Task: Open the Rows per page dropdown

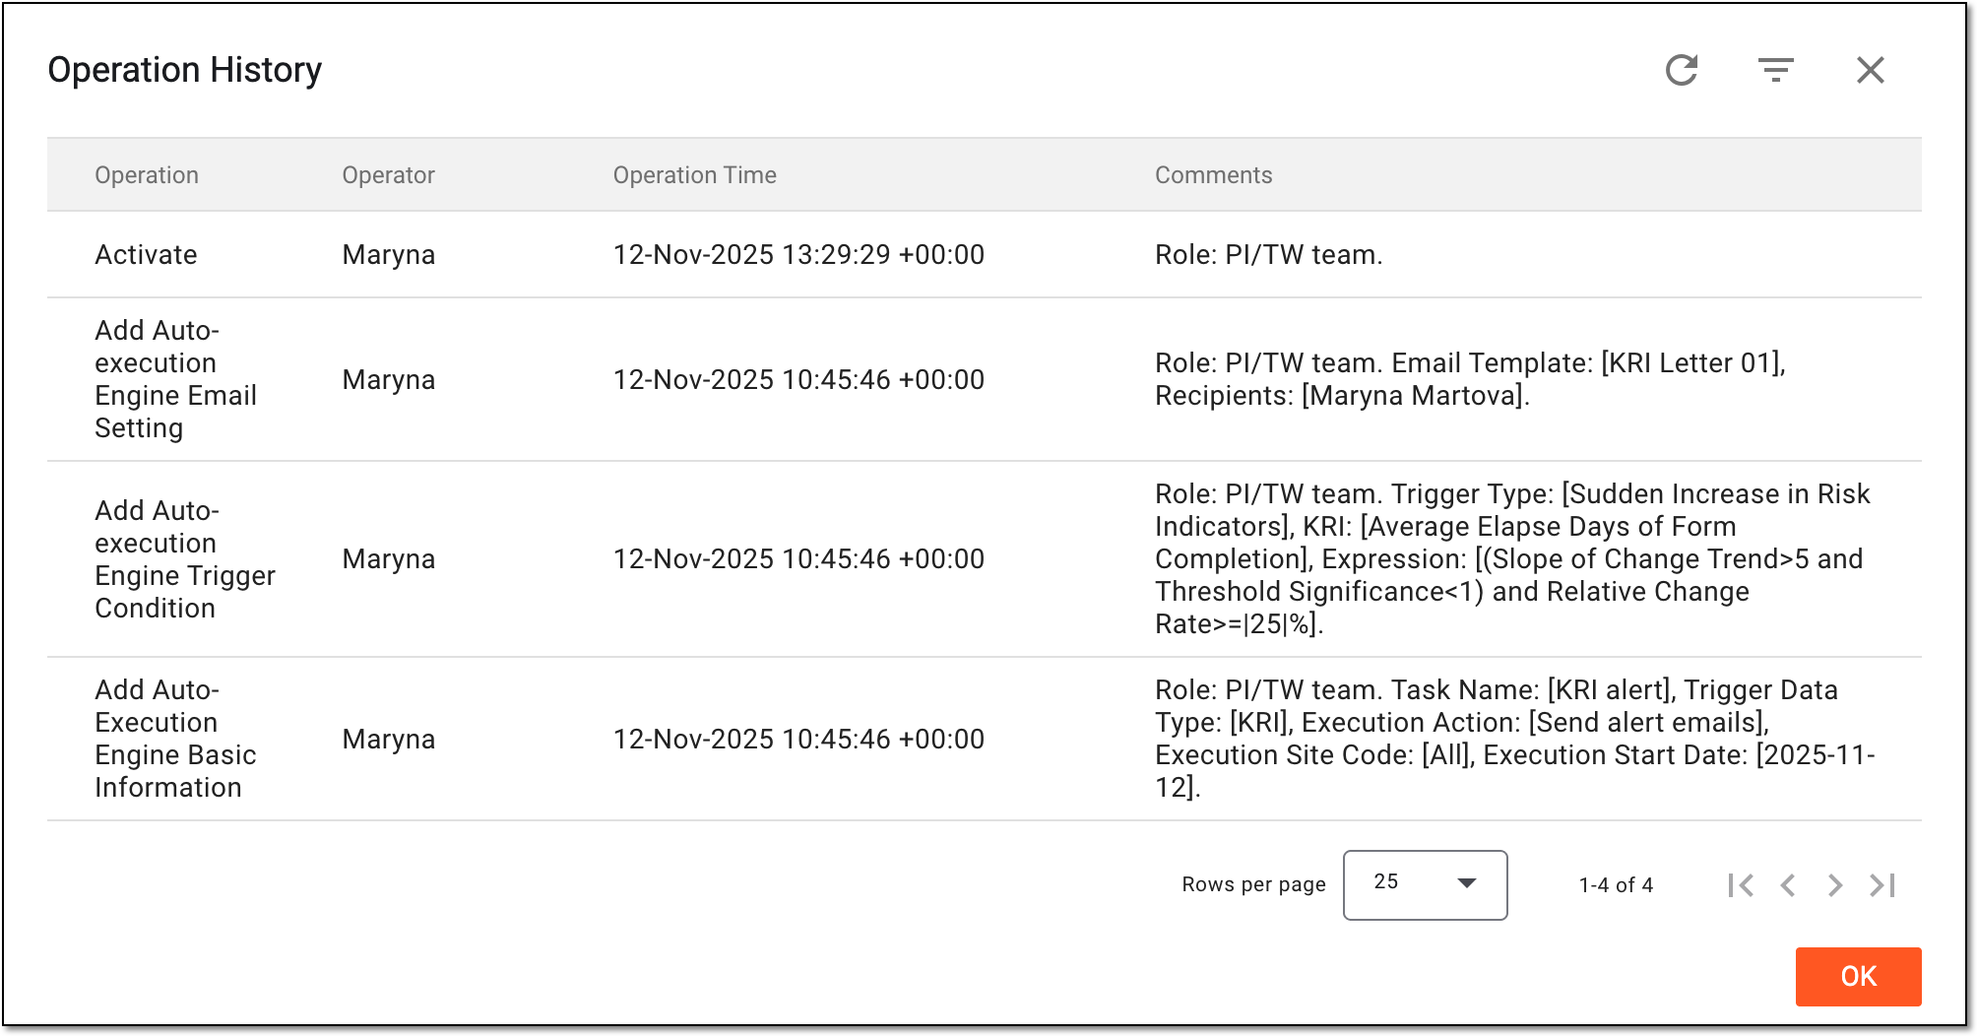Action: pos(1425,885)
